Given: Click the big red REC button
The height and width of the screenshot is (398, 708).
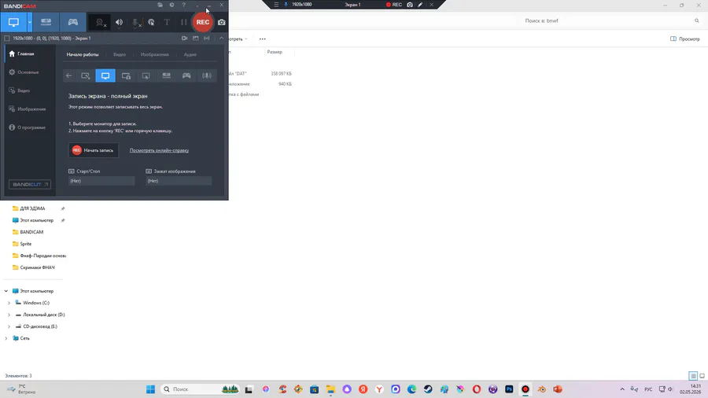Looking at the screenshot, I should tap(203, 22).
